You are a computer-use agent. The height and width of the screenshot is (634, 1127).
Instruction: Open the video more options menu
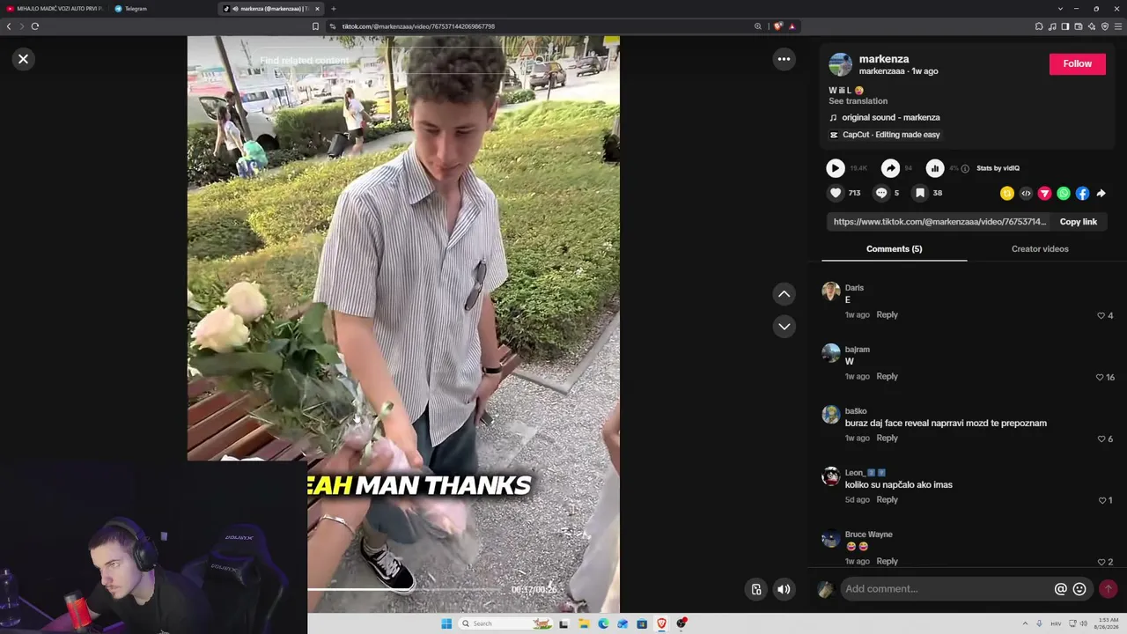pos(784,59)
